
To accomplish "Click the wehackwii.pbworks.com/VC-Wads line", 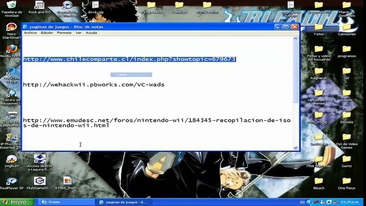I will (94, 85).
